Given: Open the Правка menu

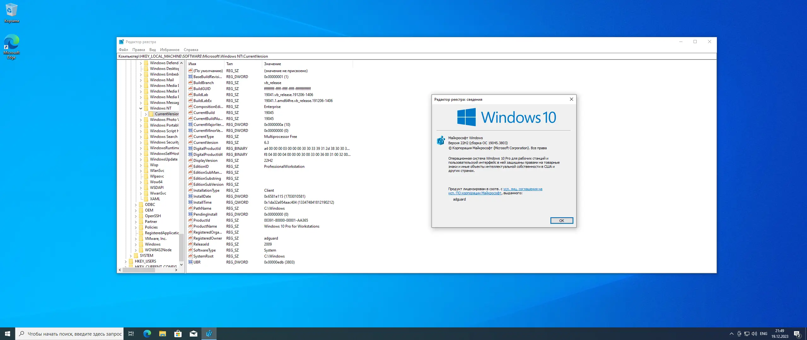Looking at the screenshot, I should point(138,50).
